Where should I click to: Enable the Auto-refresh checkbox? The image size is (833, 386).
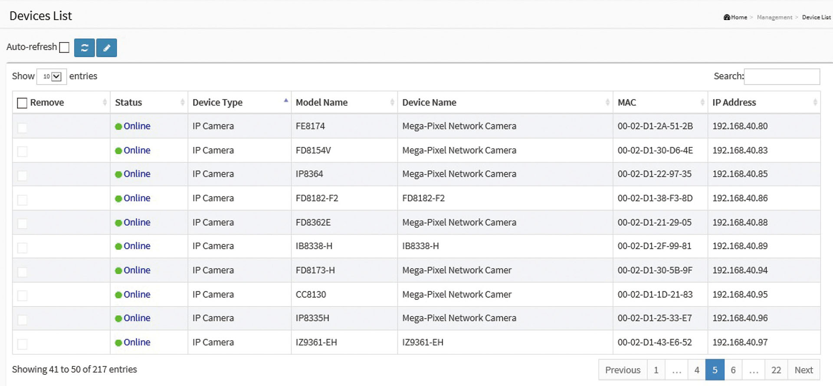coord(64,47)
